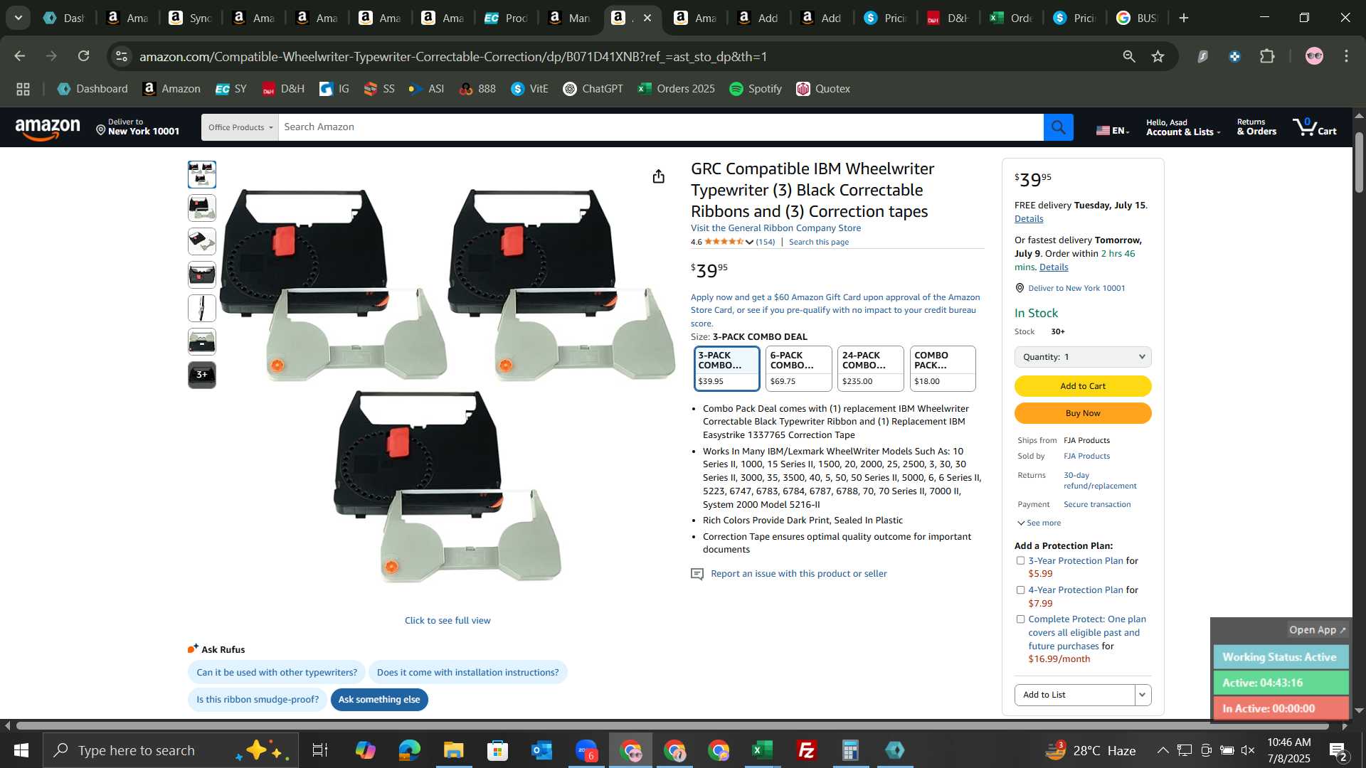Open the ChatGPT bookmark

click(x=593, y=89)
